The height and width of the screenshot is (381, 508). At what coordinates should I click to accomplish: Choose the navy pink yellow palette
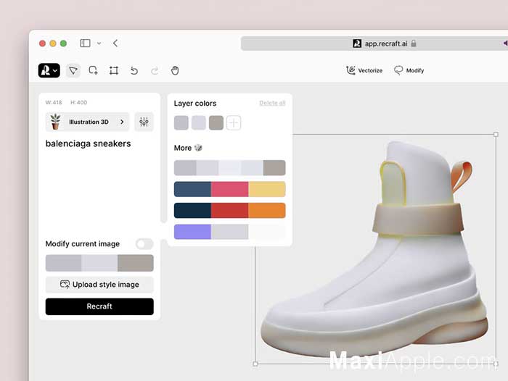pos(230,189)
